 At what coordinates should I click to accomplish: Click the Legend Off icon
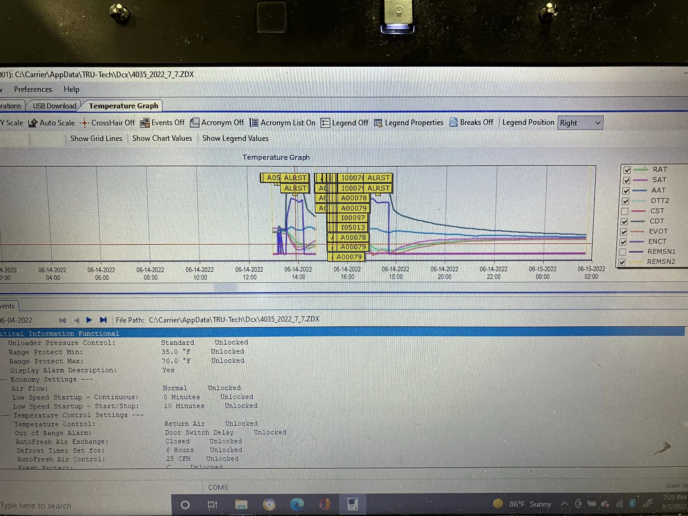325,123
